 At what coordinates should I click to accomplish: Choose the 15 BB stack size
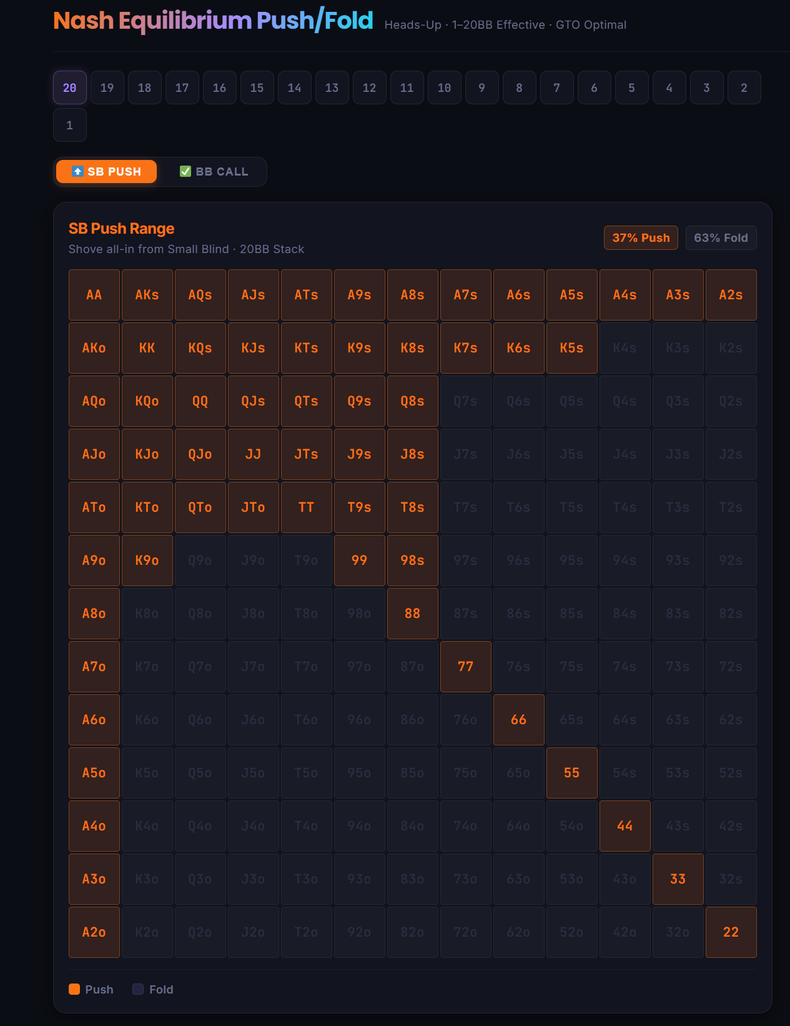tap(257, 87)
